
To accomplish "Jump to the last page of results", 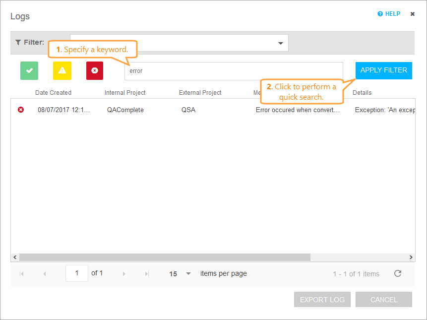I will pos(147,273).
